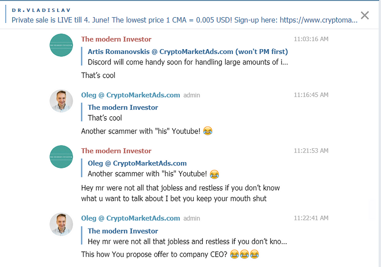This screenshot has height=267, width=381.
Task: Close the pinned message banner
Action: tap(365, 15)
